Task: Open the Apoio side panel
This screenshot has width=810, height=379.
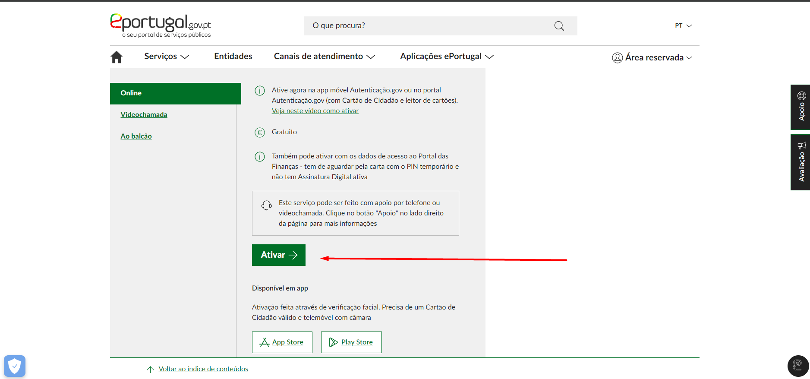Action: coord(801,107)
